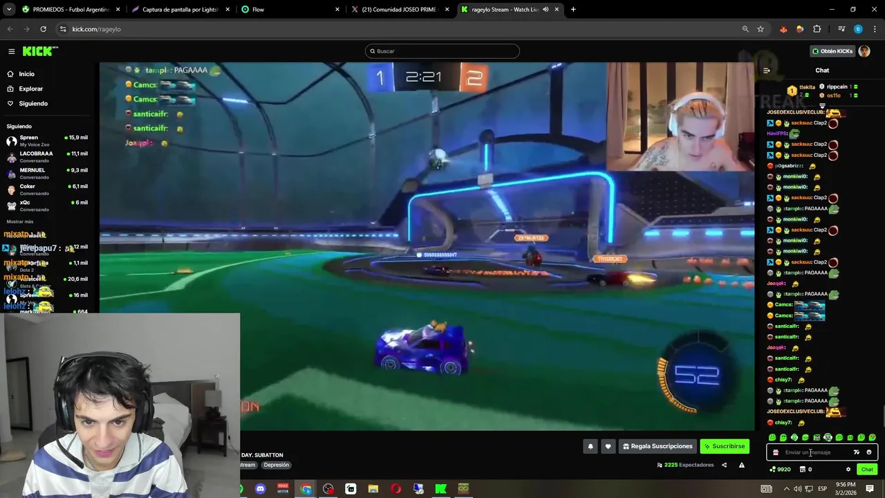Click the colorful balloon extension icon
885x498 pixels.
800,29
